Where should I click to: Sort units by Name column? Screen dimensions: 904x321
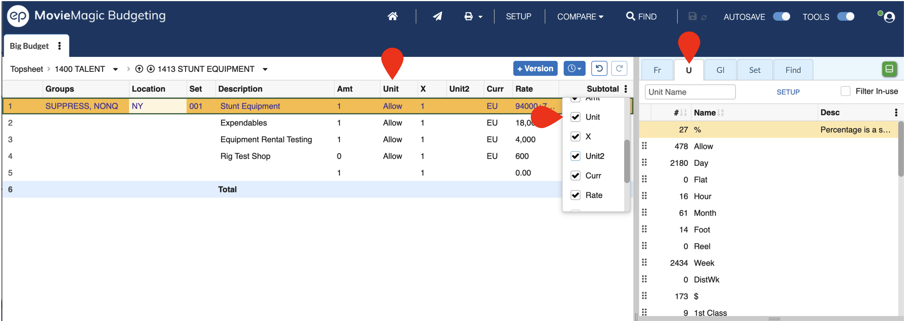click(x=708, y=113)
